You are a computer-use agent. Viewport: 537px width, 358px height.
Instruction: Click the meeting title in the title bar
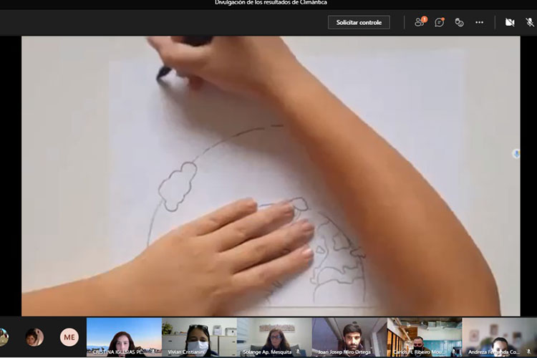point(271,3)
